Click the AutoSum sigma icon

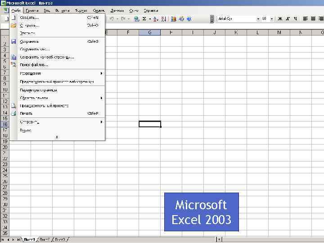point(144,19)
